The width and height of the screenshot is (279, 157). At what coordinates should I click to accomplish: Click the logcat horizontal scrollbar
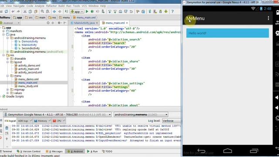pyautogui.click(x=96, y=147)
